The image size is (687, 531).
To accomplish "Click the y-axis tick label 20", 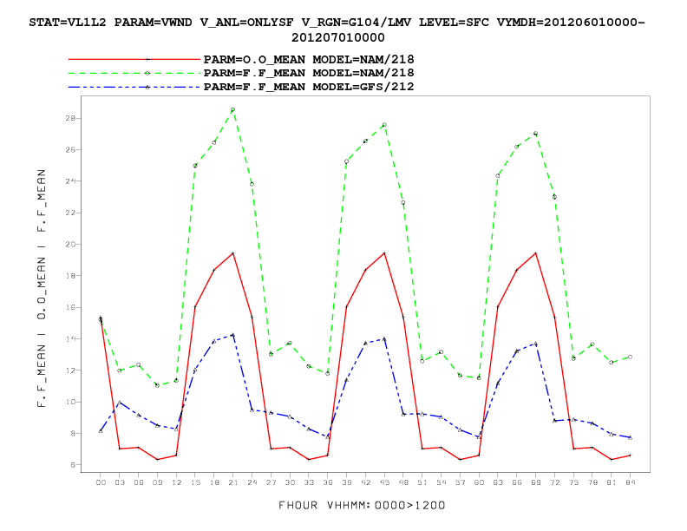I will click(x=70, y=245).
